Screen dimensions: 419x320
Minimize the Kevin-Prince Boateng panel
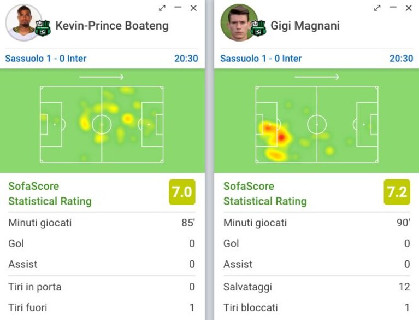tap(178, 8)
